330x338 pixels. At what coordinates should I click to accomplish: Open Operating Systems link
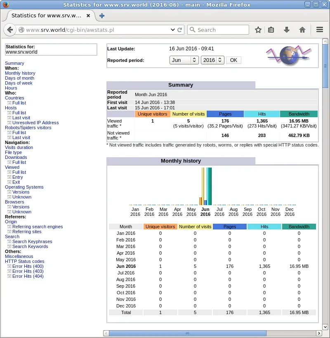pos(24,187)
